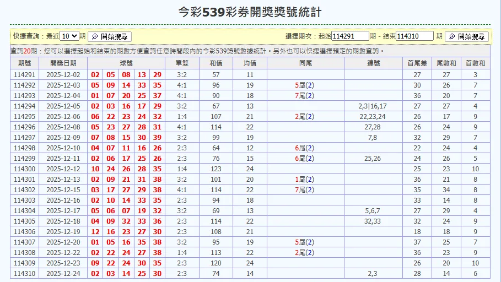Click the 期號 column header
The height and width of the screenshot is (282, 501).
pos(25,63)
